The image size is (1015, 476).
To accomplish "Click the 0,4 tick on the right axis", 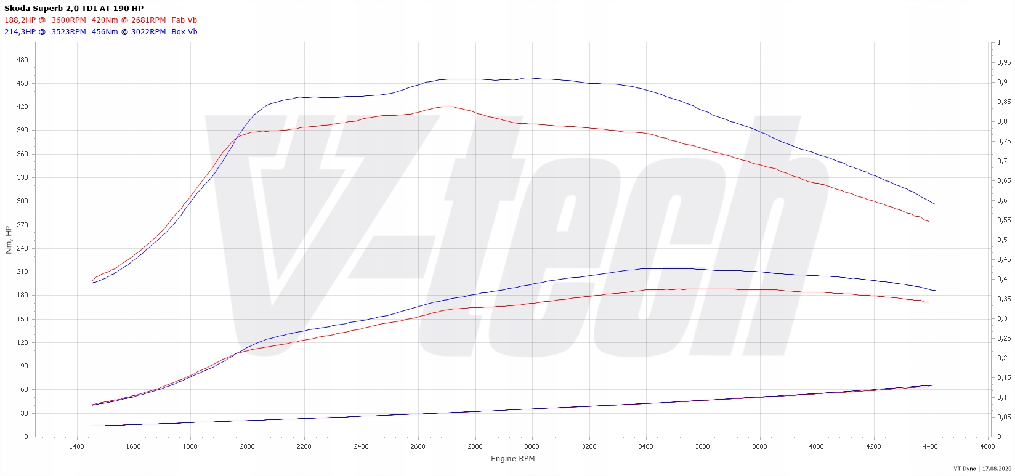I will [x=1002, y=279].
